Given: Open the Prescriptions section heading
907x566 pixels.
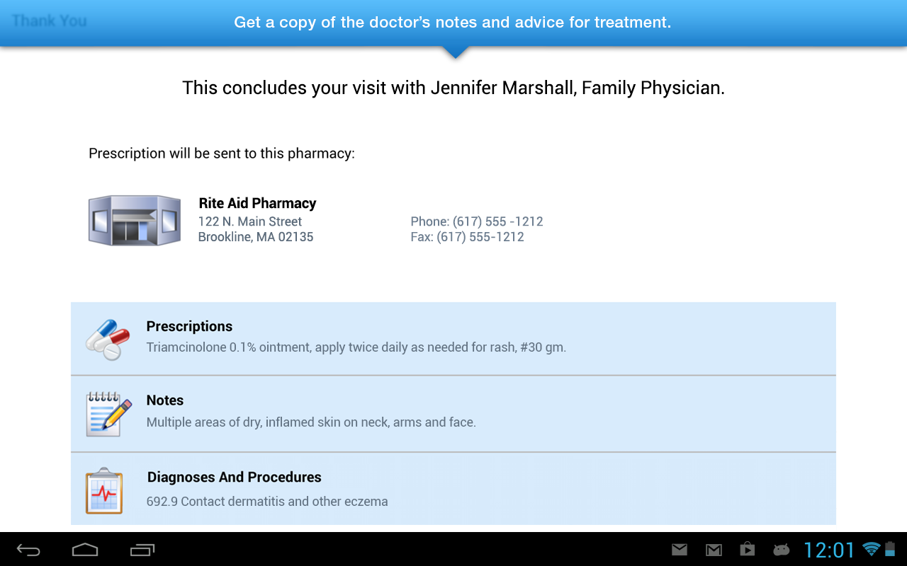Looking at the screenshot, I should tap(189, 326).
